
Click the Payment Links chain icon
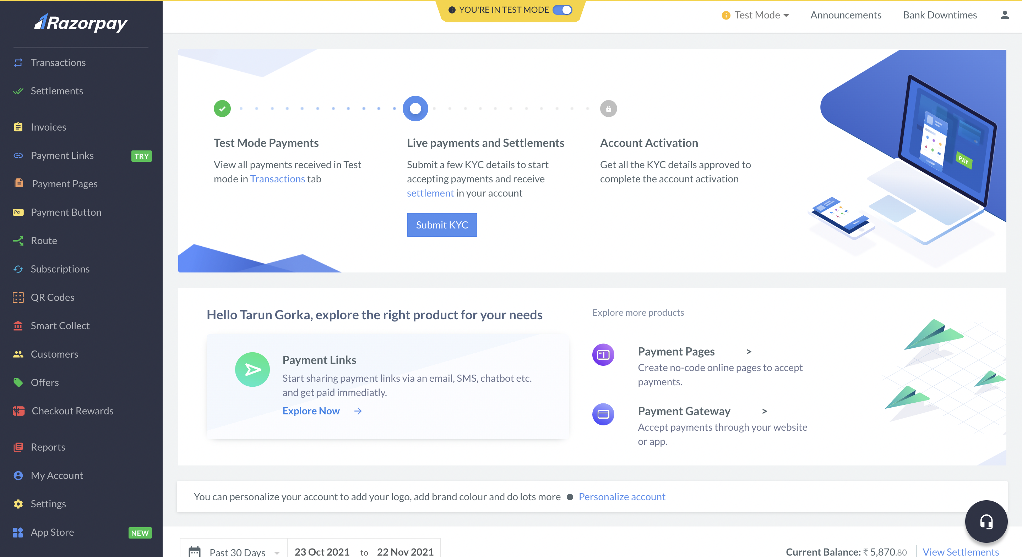pyautogui.click(x=18, y=155)
